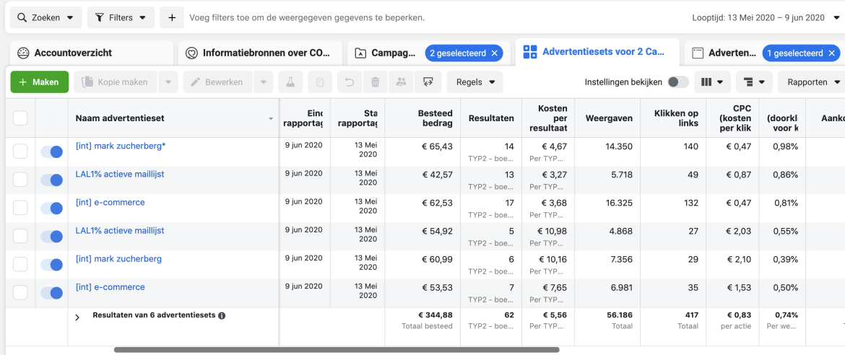The width and height of the screenshot is (845, 355).
Task: Open the Regels dropdown
Action: 474,82
